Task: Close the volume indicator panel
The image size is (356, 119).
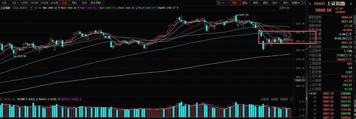Action: click(x=291, y=99)
